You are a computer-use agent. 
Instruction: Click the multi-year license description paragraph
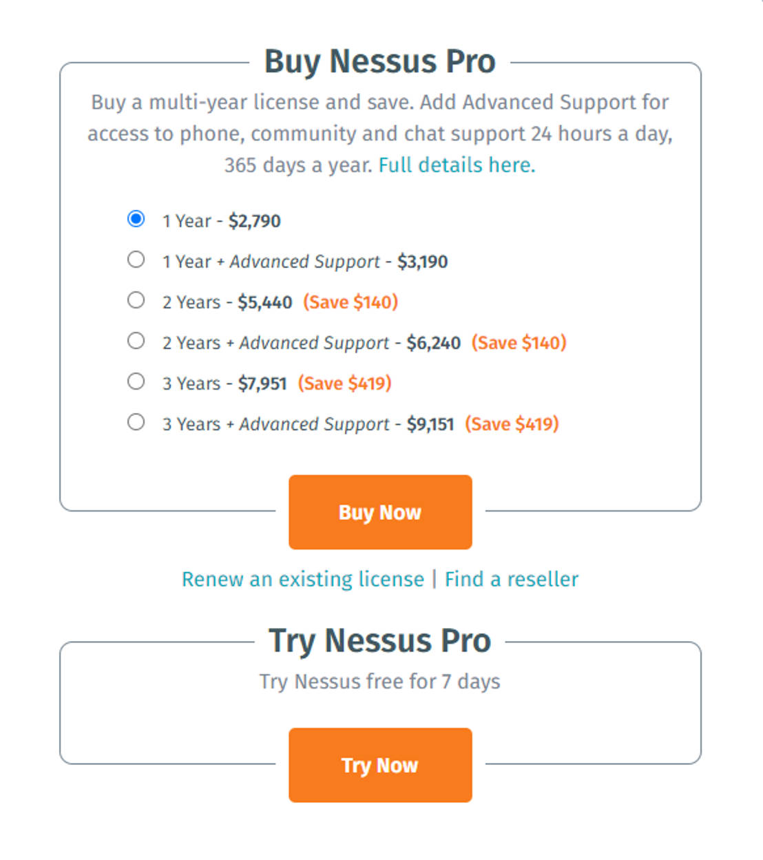(x=379, y=134)
